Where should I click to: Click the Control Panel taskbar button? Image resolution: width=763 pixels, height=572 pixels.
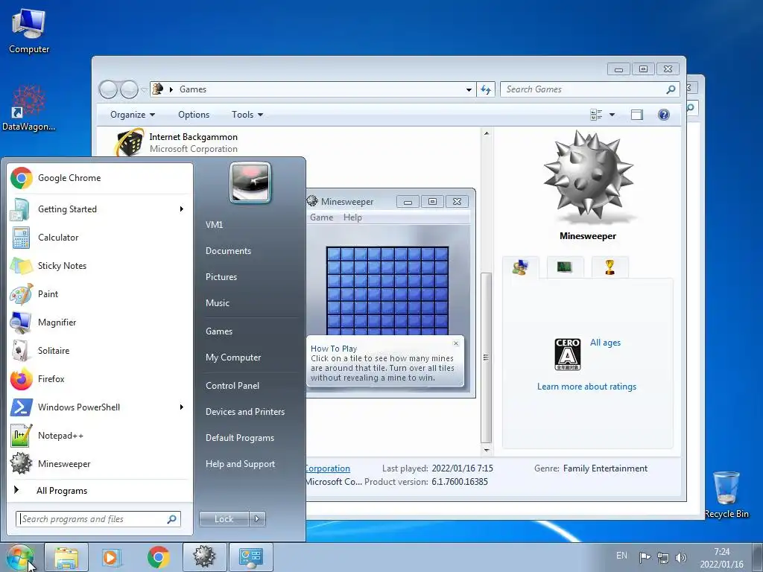click(x=251, y=557)
